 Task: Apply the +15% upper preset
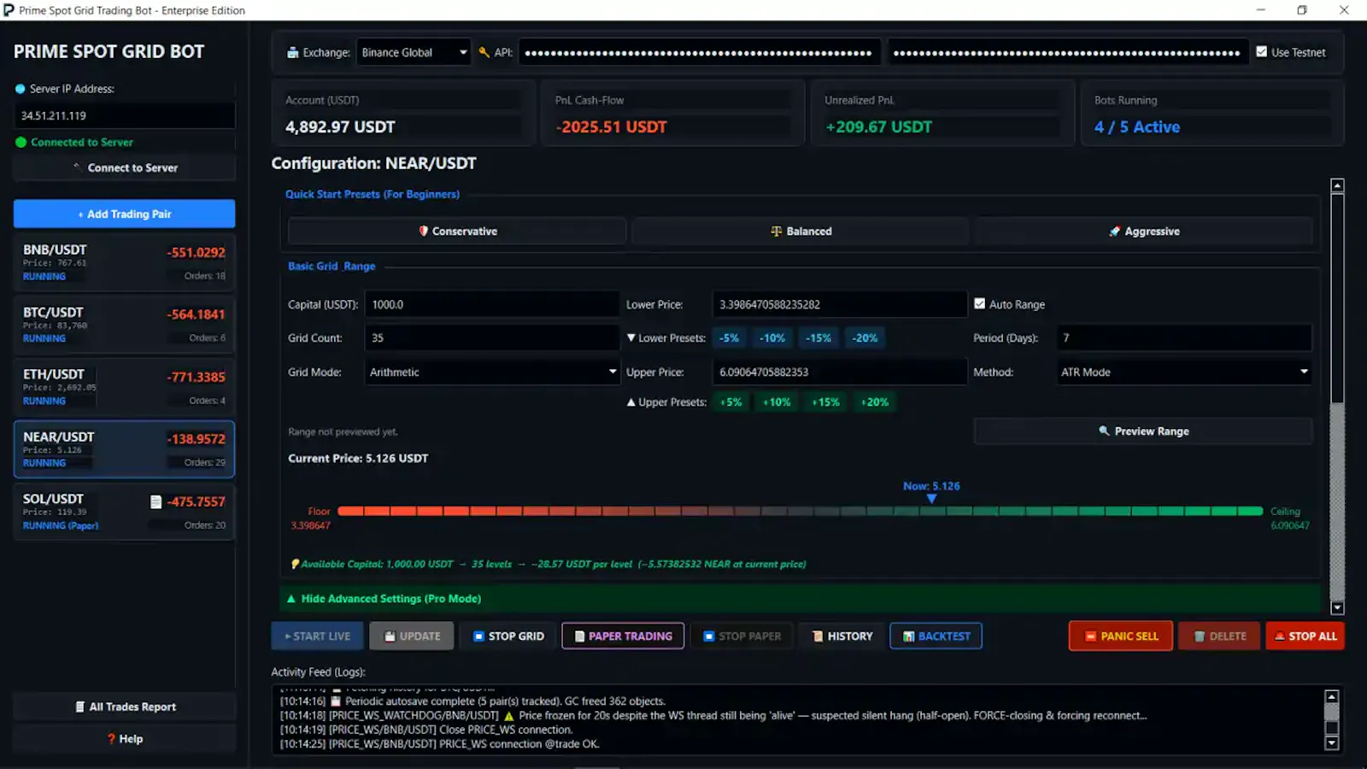(825, 402)
